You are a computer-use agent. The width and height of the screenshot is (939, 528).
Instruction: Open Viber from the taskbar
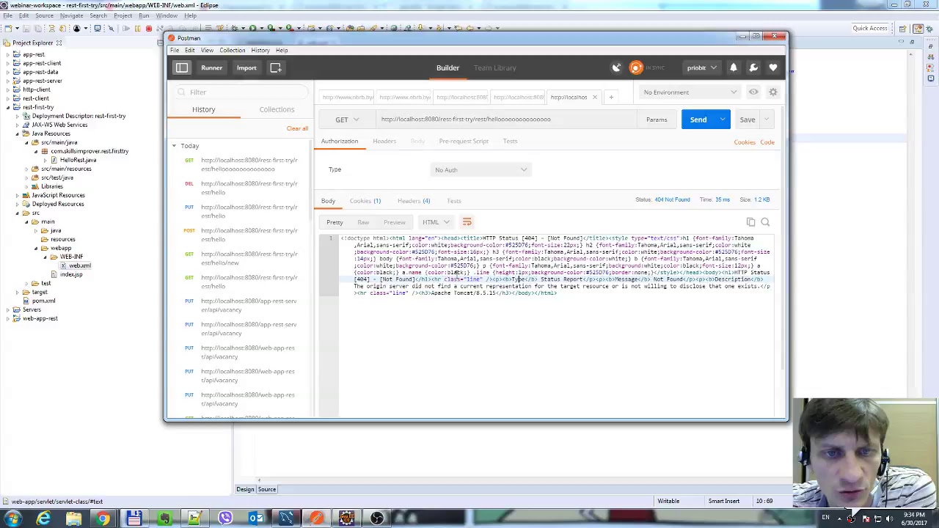(x=225, y=518)
